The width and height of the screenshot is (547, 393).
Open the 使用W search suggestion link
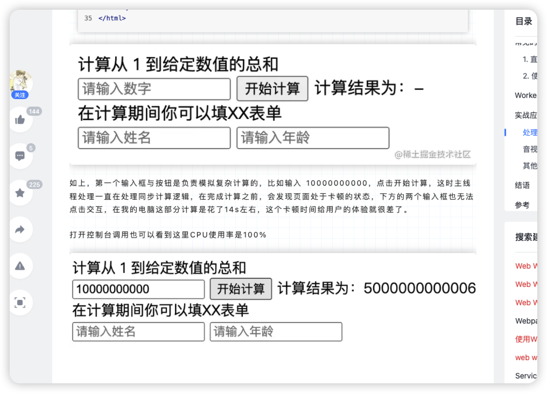pyautogui.click(x=525, y=339)
